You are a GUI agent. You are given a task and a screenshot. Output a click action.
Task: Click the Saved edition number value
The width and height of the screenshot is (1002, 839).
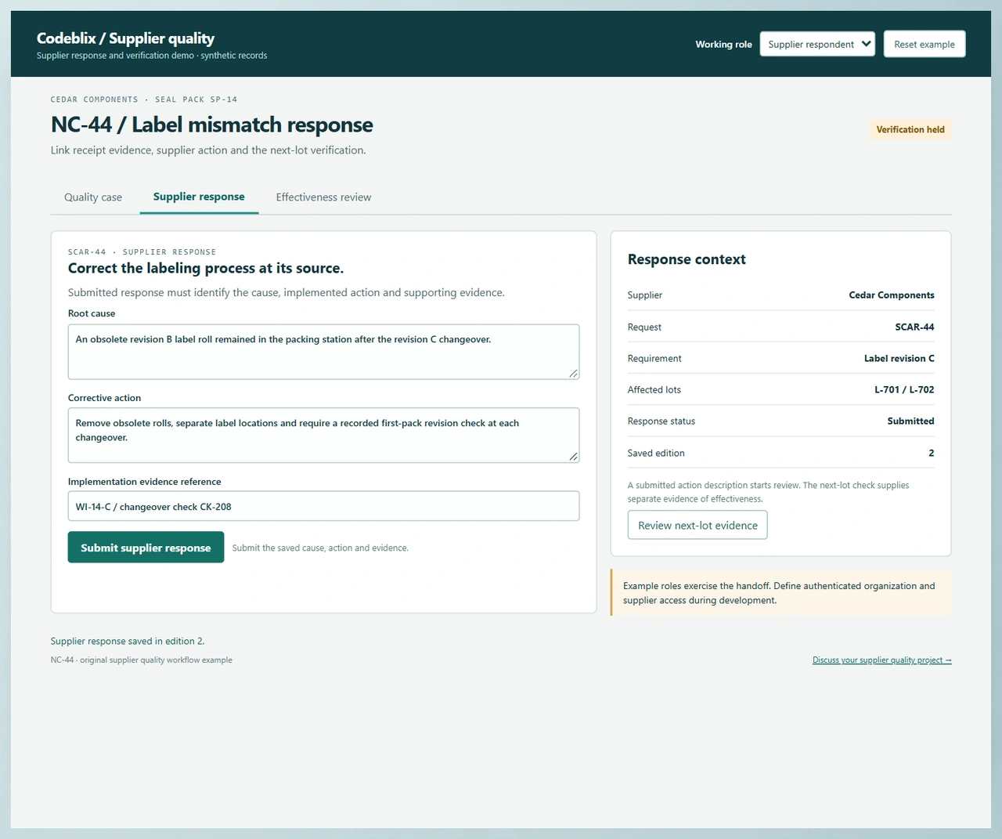[x=932, y=454]
